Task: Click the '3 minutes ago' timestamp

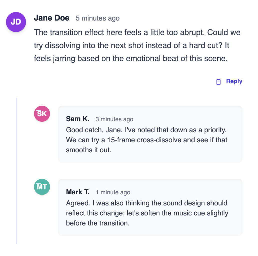Action: point(114,119)
